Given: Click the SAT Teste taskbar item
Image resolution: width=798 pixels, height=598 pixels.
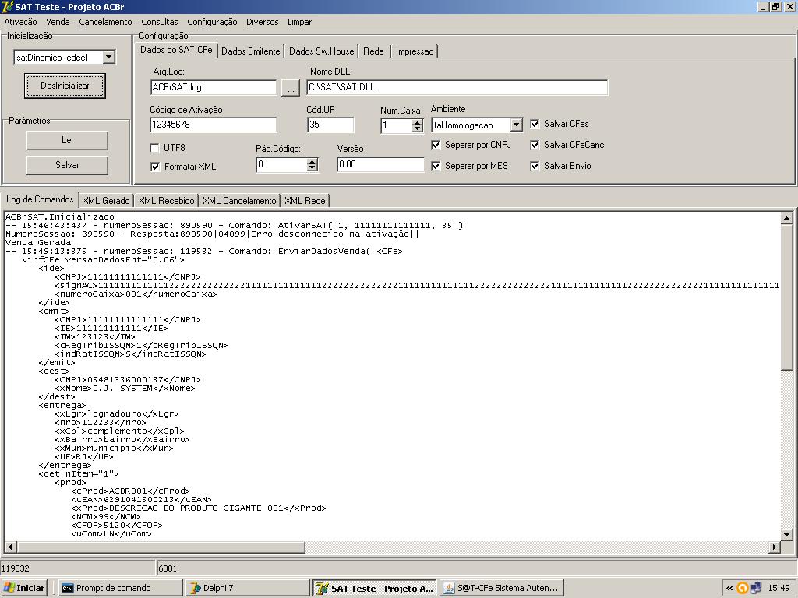Looking at the screenshot, I should coord(375,588).
